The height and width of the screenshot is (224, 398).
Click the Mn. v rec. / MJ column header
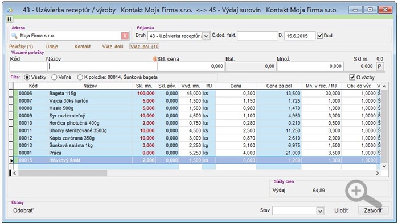(321, 86)
